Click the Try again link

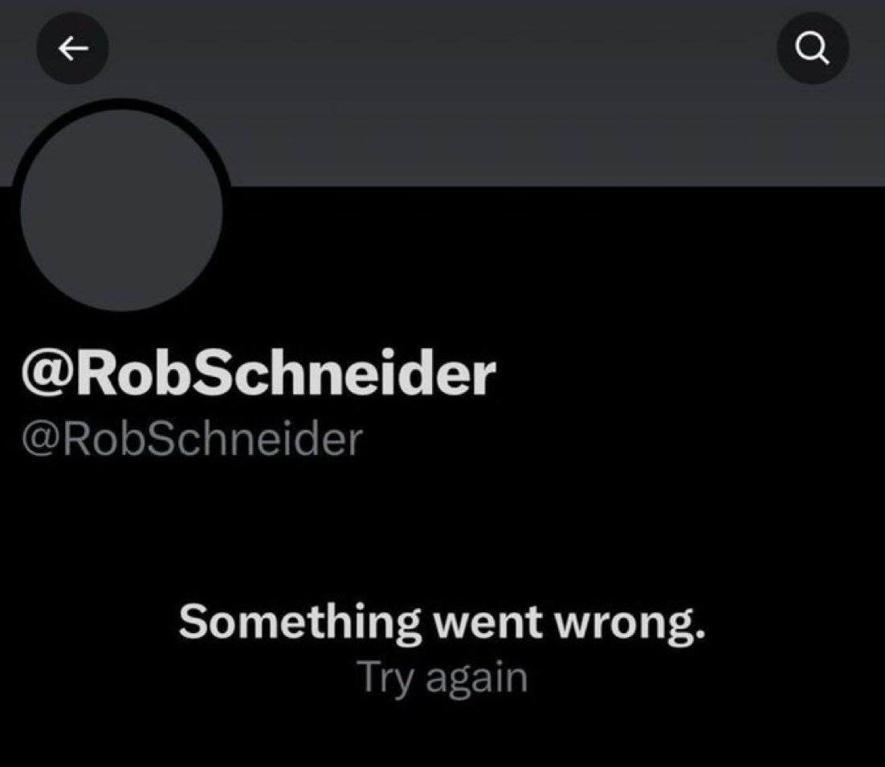pos(442,678)
